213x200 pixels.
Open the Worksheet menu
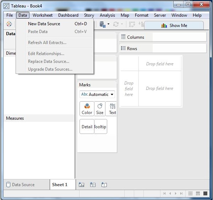(x=43, y=15)
